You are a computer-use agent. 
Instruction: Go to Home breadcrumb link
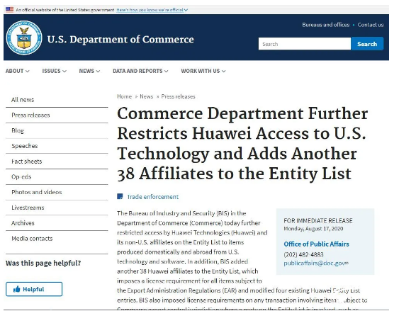tap(124, 96)
